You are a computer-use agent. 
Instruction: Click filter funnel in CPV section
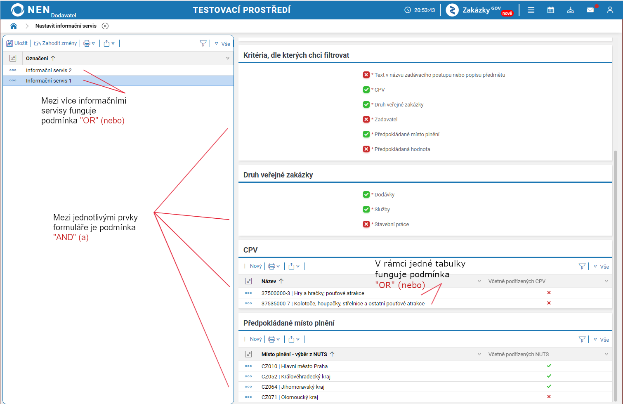point(582,266)
